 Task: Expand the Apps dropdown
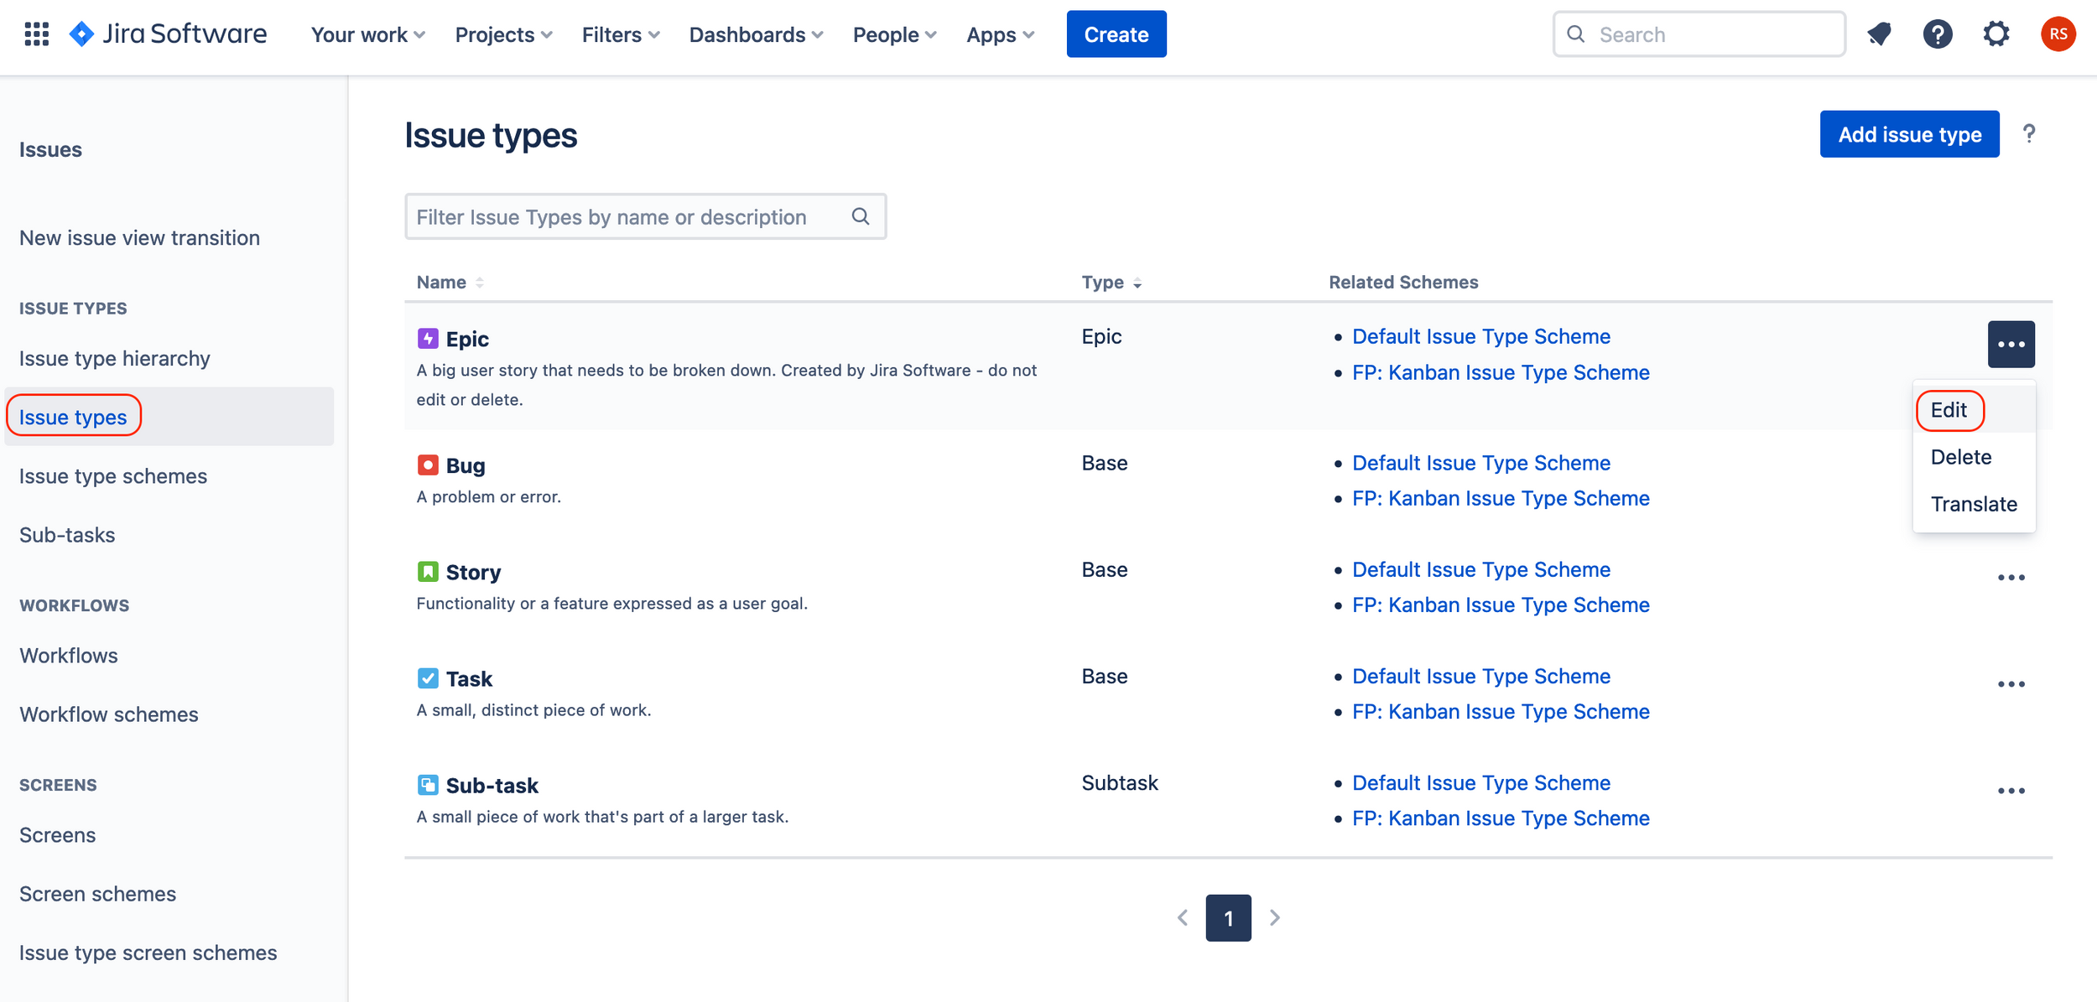point(1000,34)
